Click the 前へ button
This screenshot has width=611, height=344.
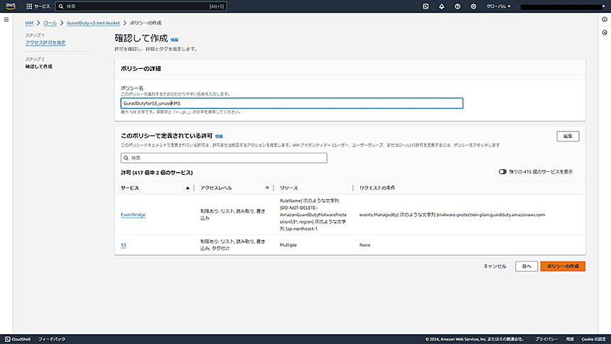(526, 267)
